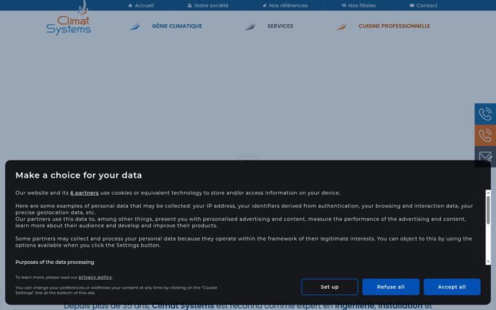Open the Notre société menu item
The image size is (496, 310).
(208, 6)
